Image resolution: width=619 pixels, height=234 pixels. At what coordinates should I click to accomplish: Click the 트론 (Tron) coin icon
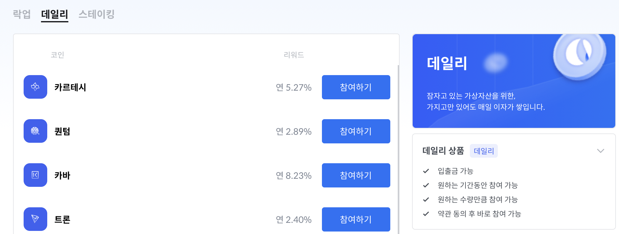pyautogui.click(x=35, y=219)
